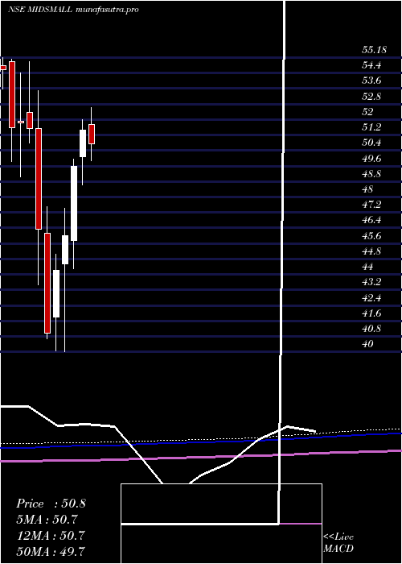Click the 44 price axis label

367,267
